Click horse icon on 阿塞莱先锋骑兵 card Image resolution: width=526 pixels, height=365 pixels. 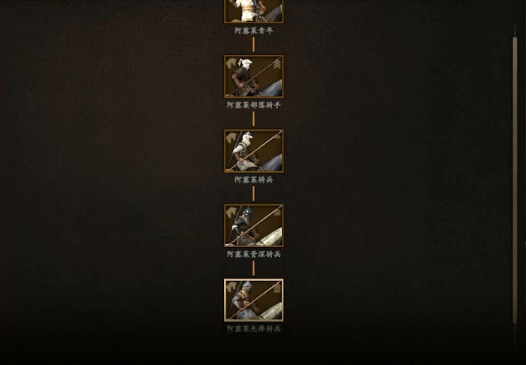[x=231, y=287]
